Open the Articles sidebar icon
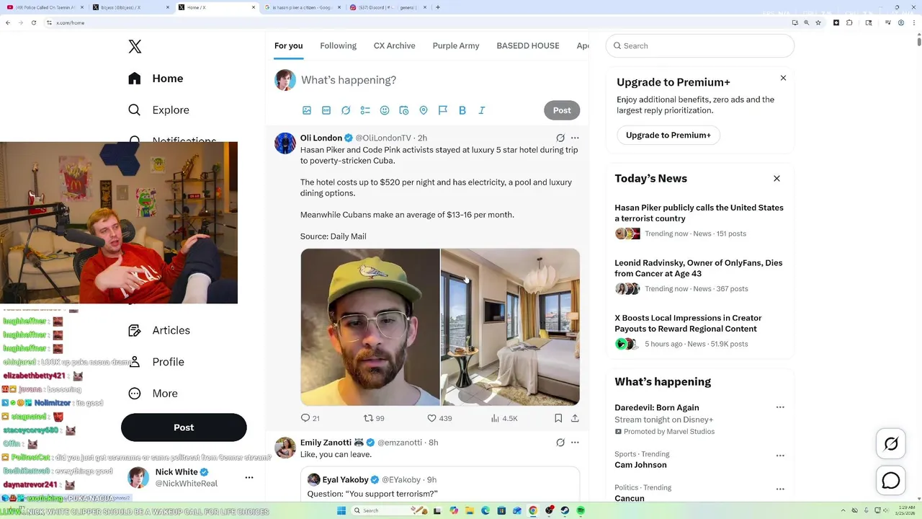Image resolution: width=922 pixels, height=519 pixels. [x=135, y=330]
